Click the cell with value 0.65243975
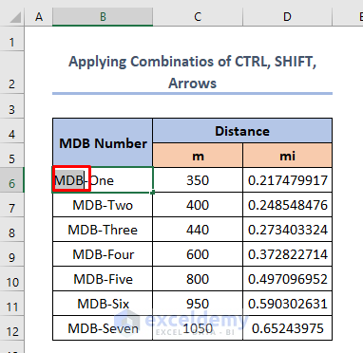Image resolution: width=363 pixels, height=353 pixels. pyautogui.click(x=287, y=328)
